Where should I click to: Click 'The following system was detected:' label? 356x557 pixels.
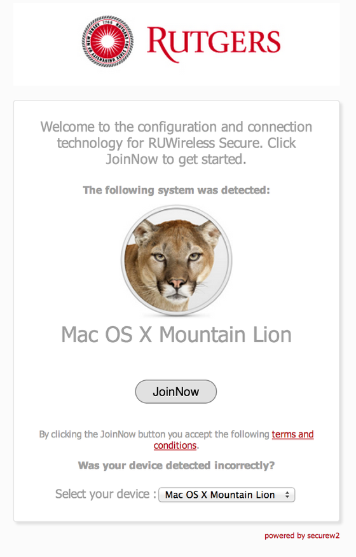coord(176,190)
